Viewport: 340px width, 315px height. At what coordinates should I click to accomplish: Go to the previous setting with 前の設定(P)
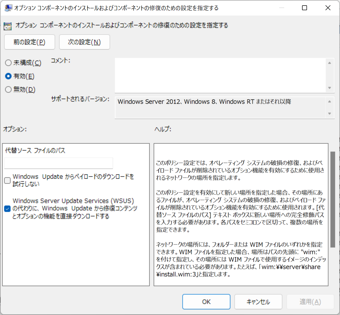click(29, 42)
